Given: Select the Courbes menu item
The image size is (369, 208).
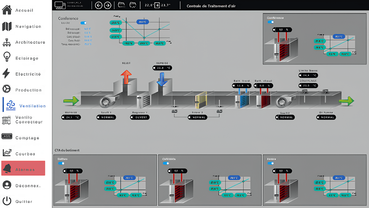Looking at the screenshot, I should tap(25, 154).
